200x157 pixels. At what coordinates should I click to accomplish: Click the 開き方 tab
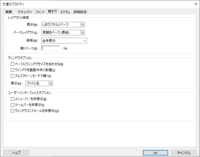[x=53, y=12]
